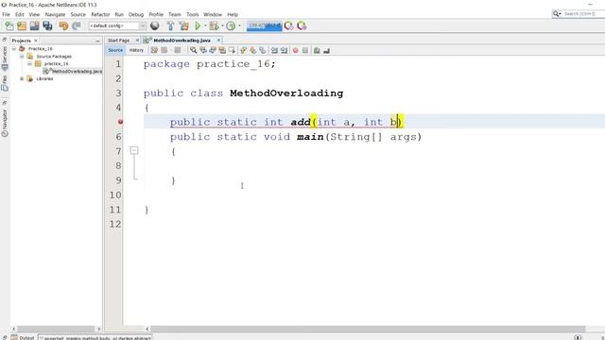Minimize the Projects panel
Viewport: 605px width, 340px height.
[x=97, y=41]
